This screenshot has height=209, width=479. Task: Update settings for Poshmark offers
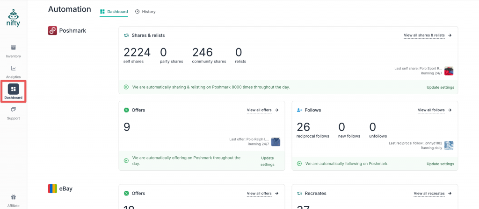pos(267,161)
